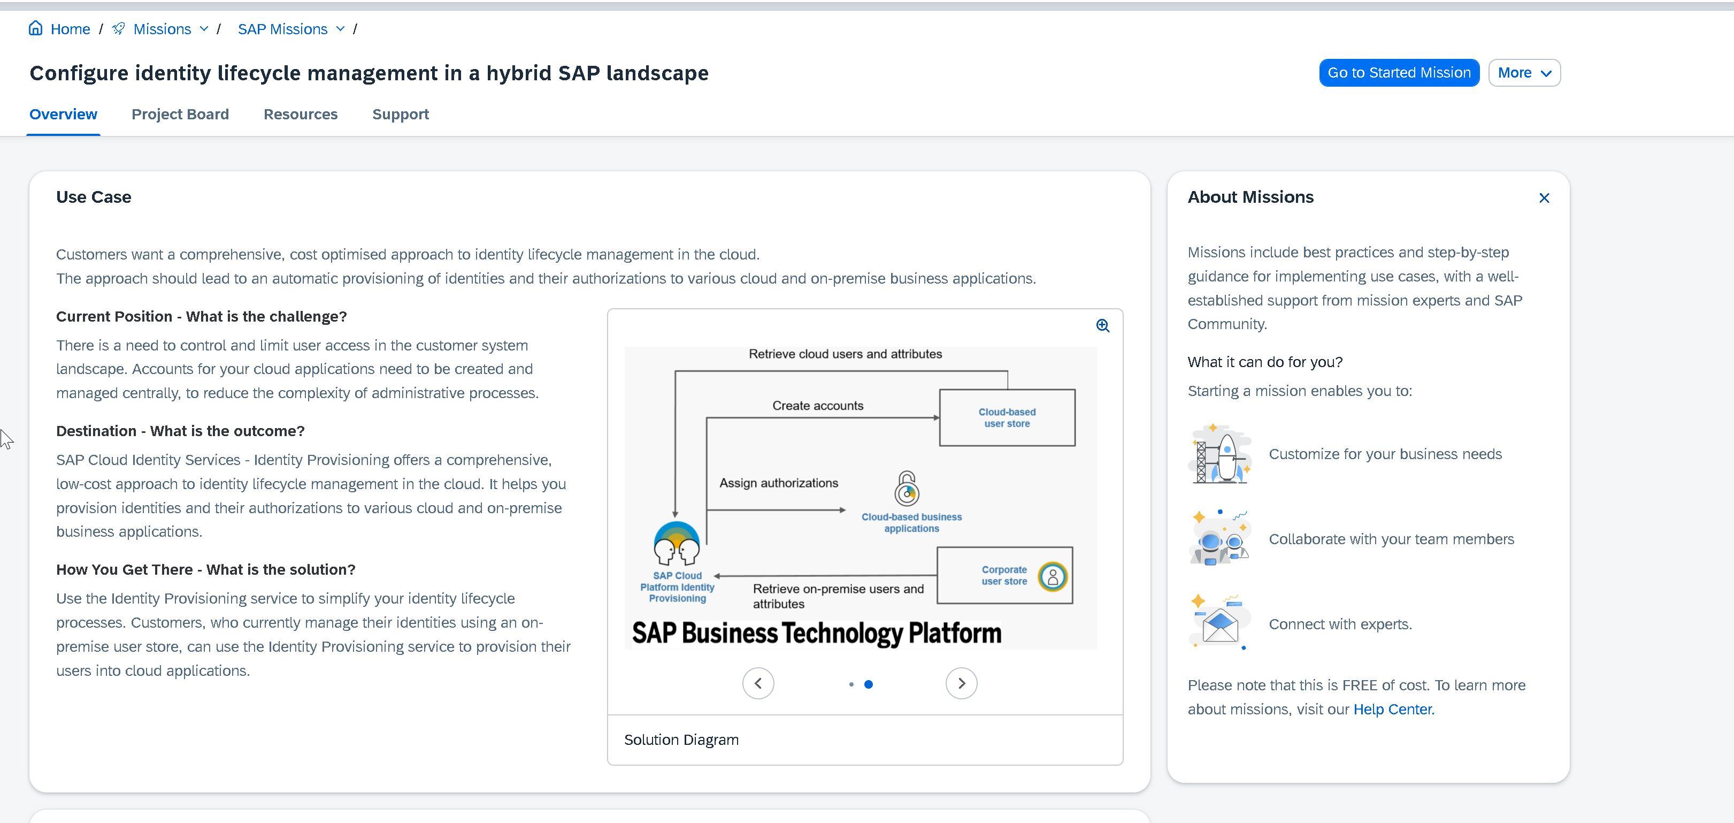Click the mission title heading text

[x=369, y=73]
